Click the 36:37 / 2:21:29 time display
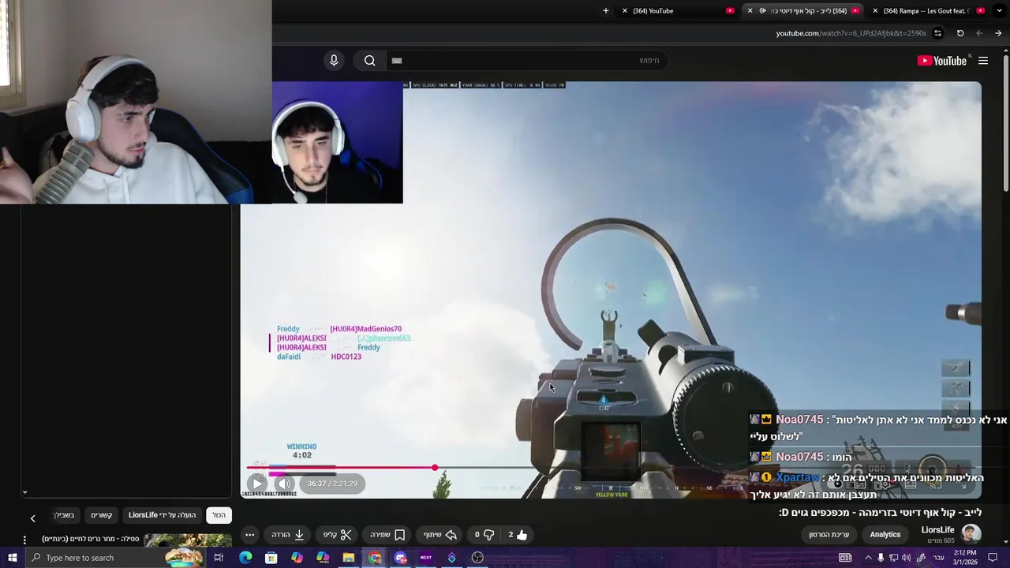Viewport: 1010px width, 568px height. point(332,484)
